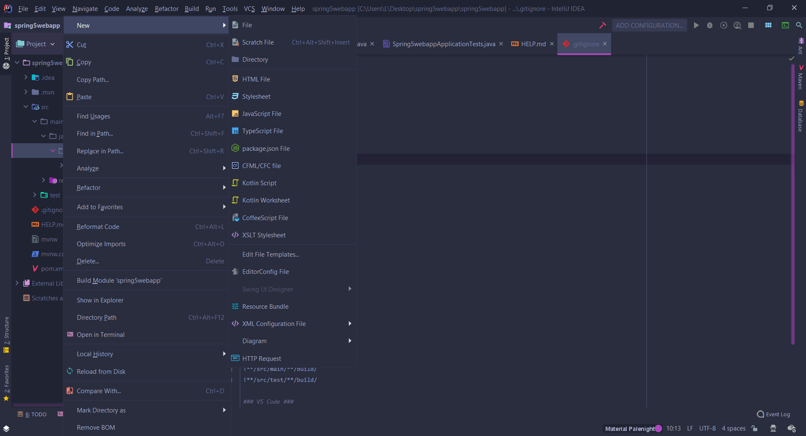Click the inspection profile icon in status bar

click(x=773, y=428)
